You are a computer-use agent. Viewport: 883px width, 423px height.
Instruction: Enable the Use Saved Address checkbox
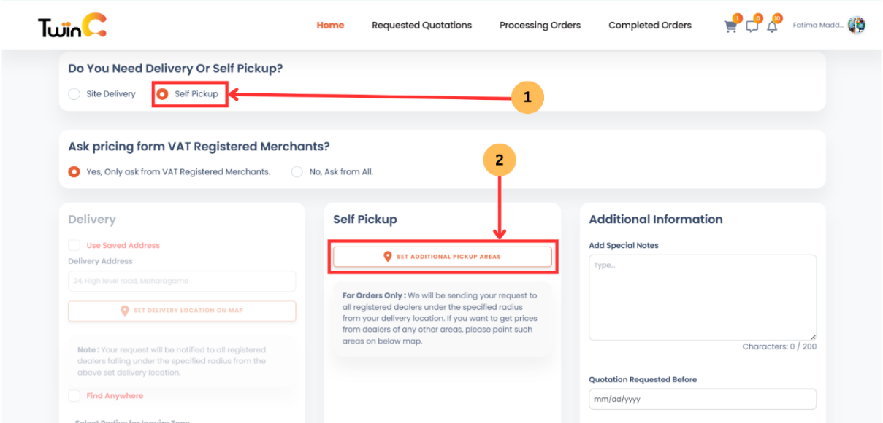(73, 246)
